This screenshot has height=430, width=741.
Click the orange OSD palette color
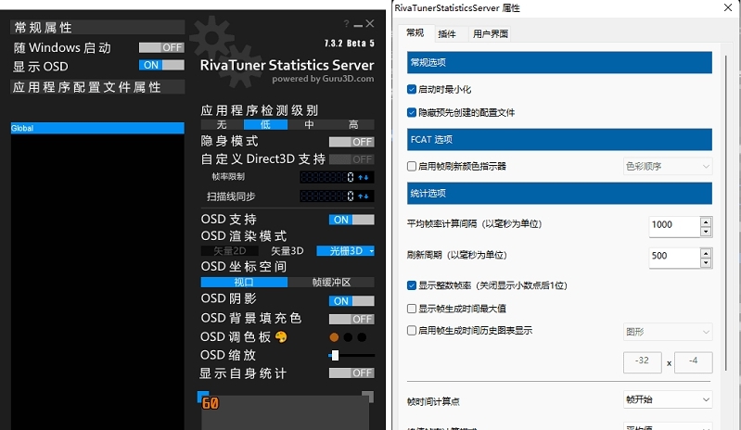tap(334, 337)
